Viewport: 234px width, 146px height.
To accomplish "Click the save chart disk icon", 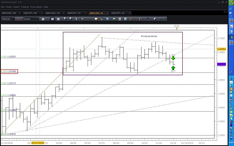I will click(x=125, y=19).
